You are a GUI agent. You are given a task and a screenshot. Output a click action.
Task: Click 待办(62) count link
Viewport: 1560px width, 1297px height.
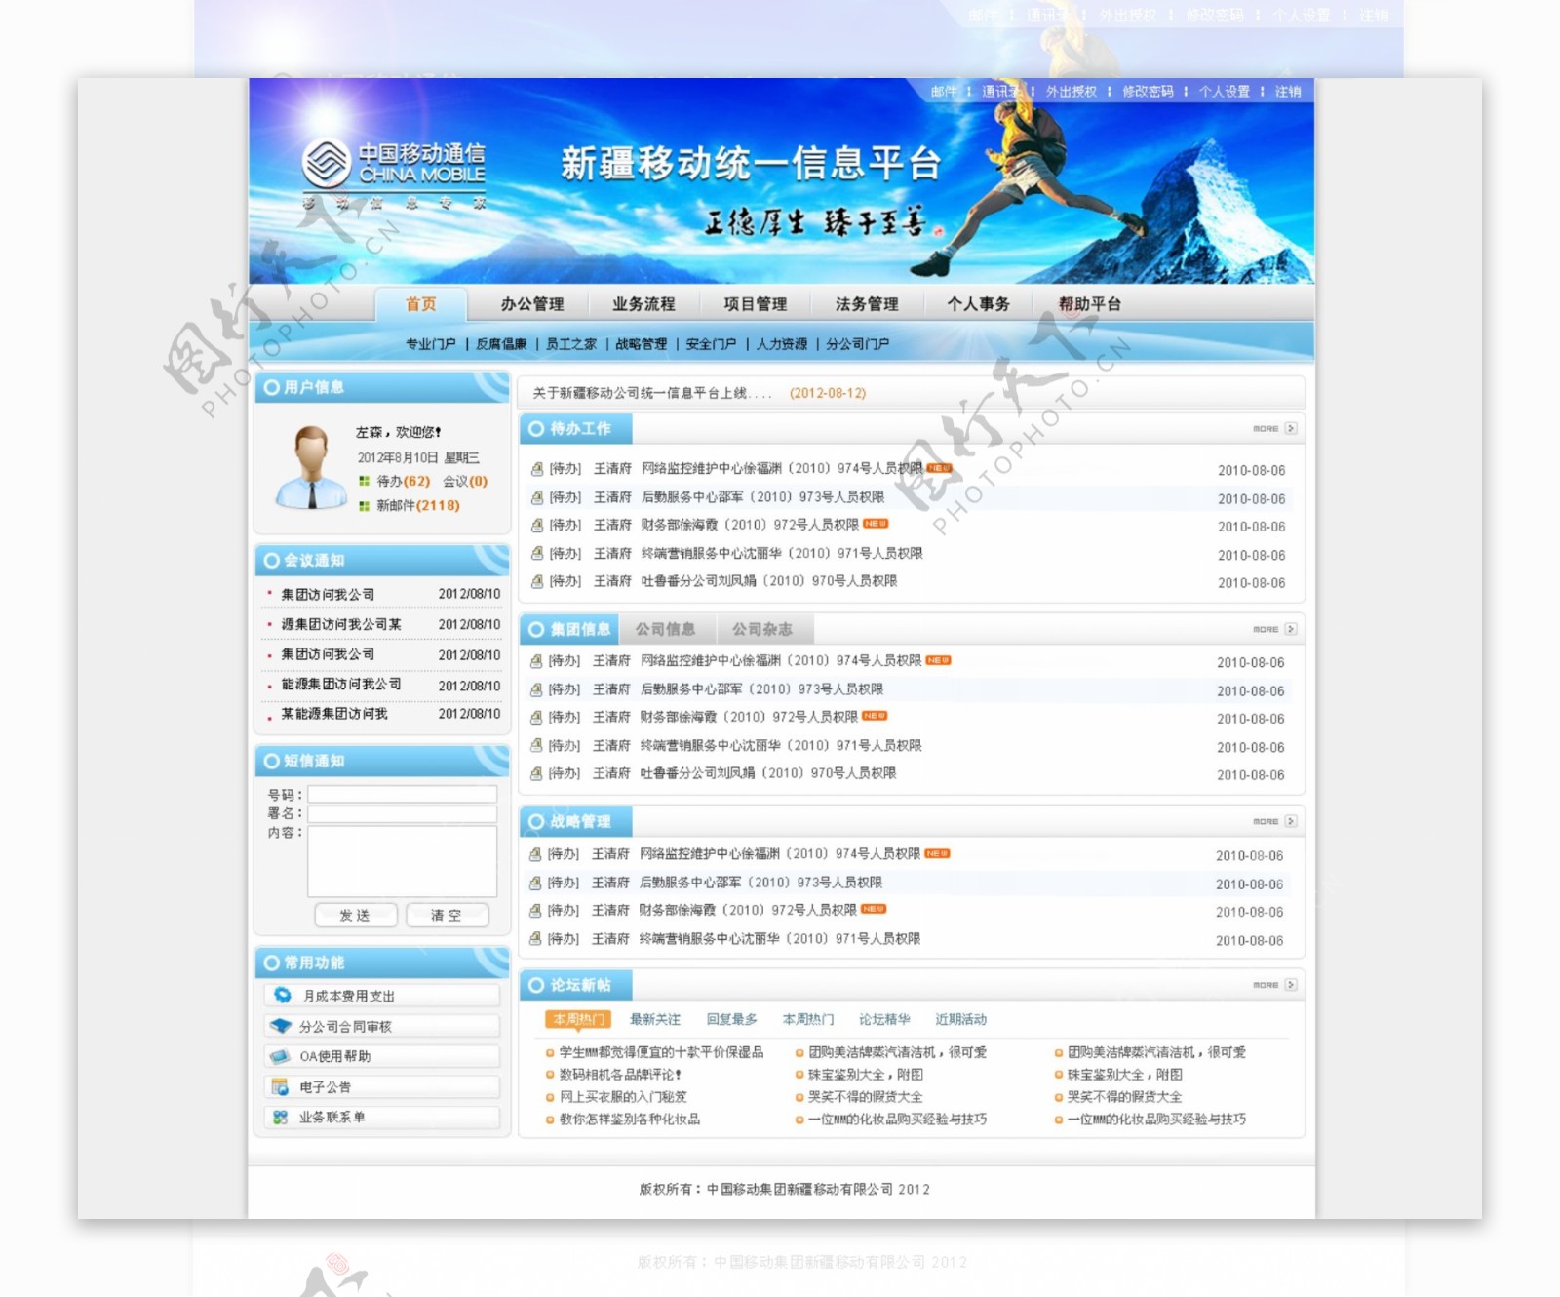pyautogui.click(x=404, y=481)
